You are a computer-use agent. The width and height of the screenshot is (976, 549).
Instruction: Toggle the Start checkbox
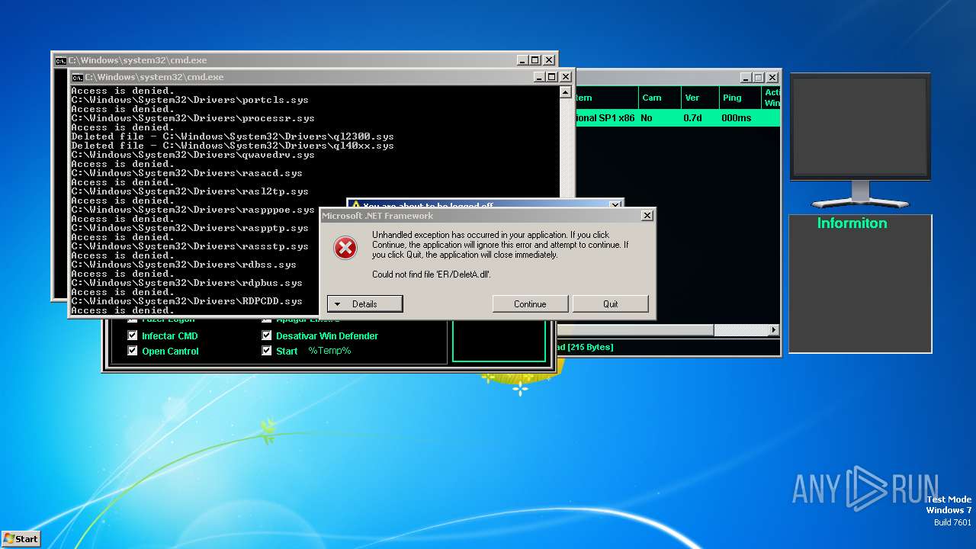pos(267,351)
